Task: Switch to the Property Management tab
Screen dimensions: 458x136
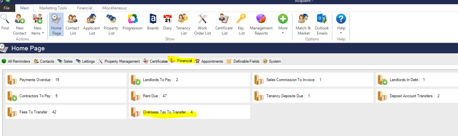Action: click(x=119, y=61)
